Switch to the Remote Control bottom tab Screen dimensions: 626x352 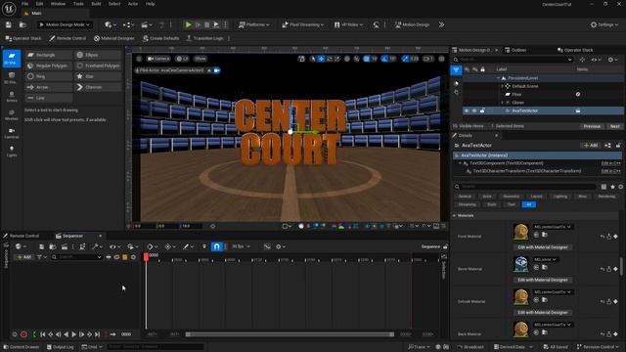click(x=22, y=236)
